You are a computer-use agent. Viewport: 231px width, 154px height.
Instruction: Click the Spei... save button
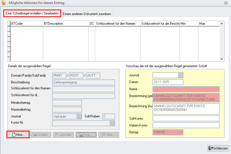pos(86,135)
